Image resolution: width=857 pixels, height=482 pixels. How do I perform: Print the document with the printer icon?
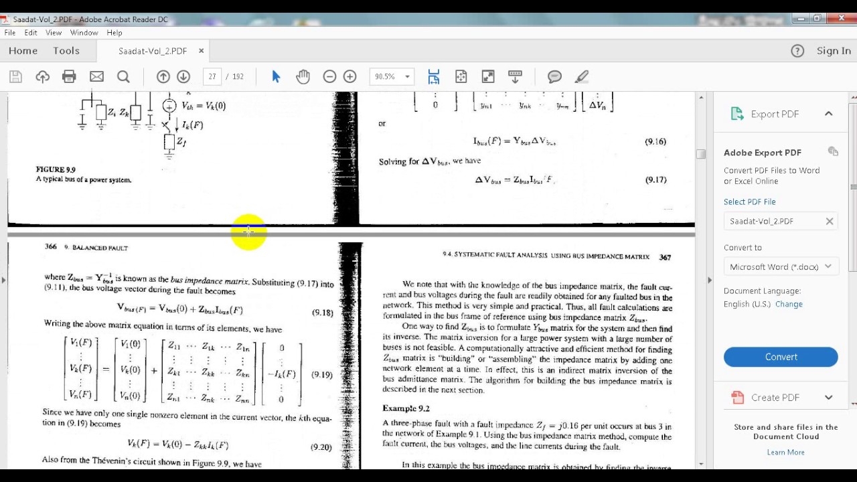[x=69, y=77]
